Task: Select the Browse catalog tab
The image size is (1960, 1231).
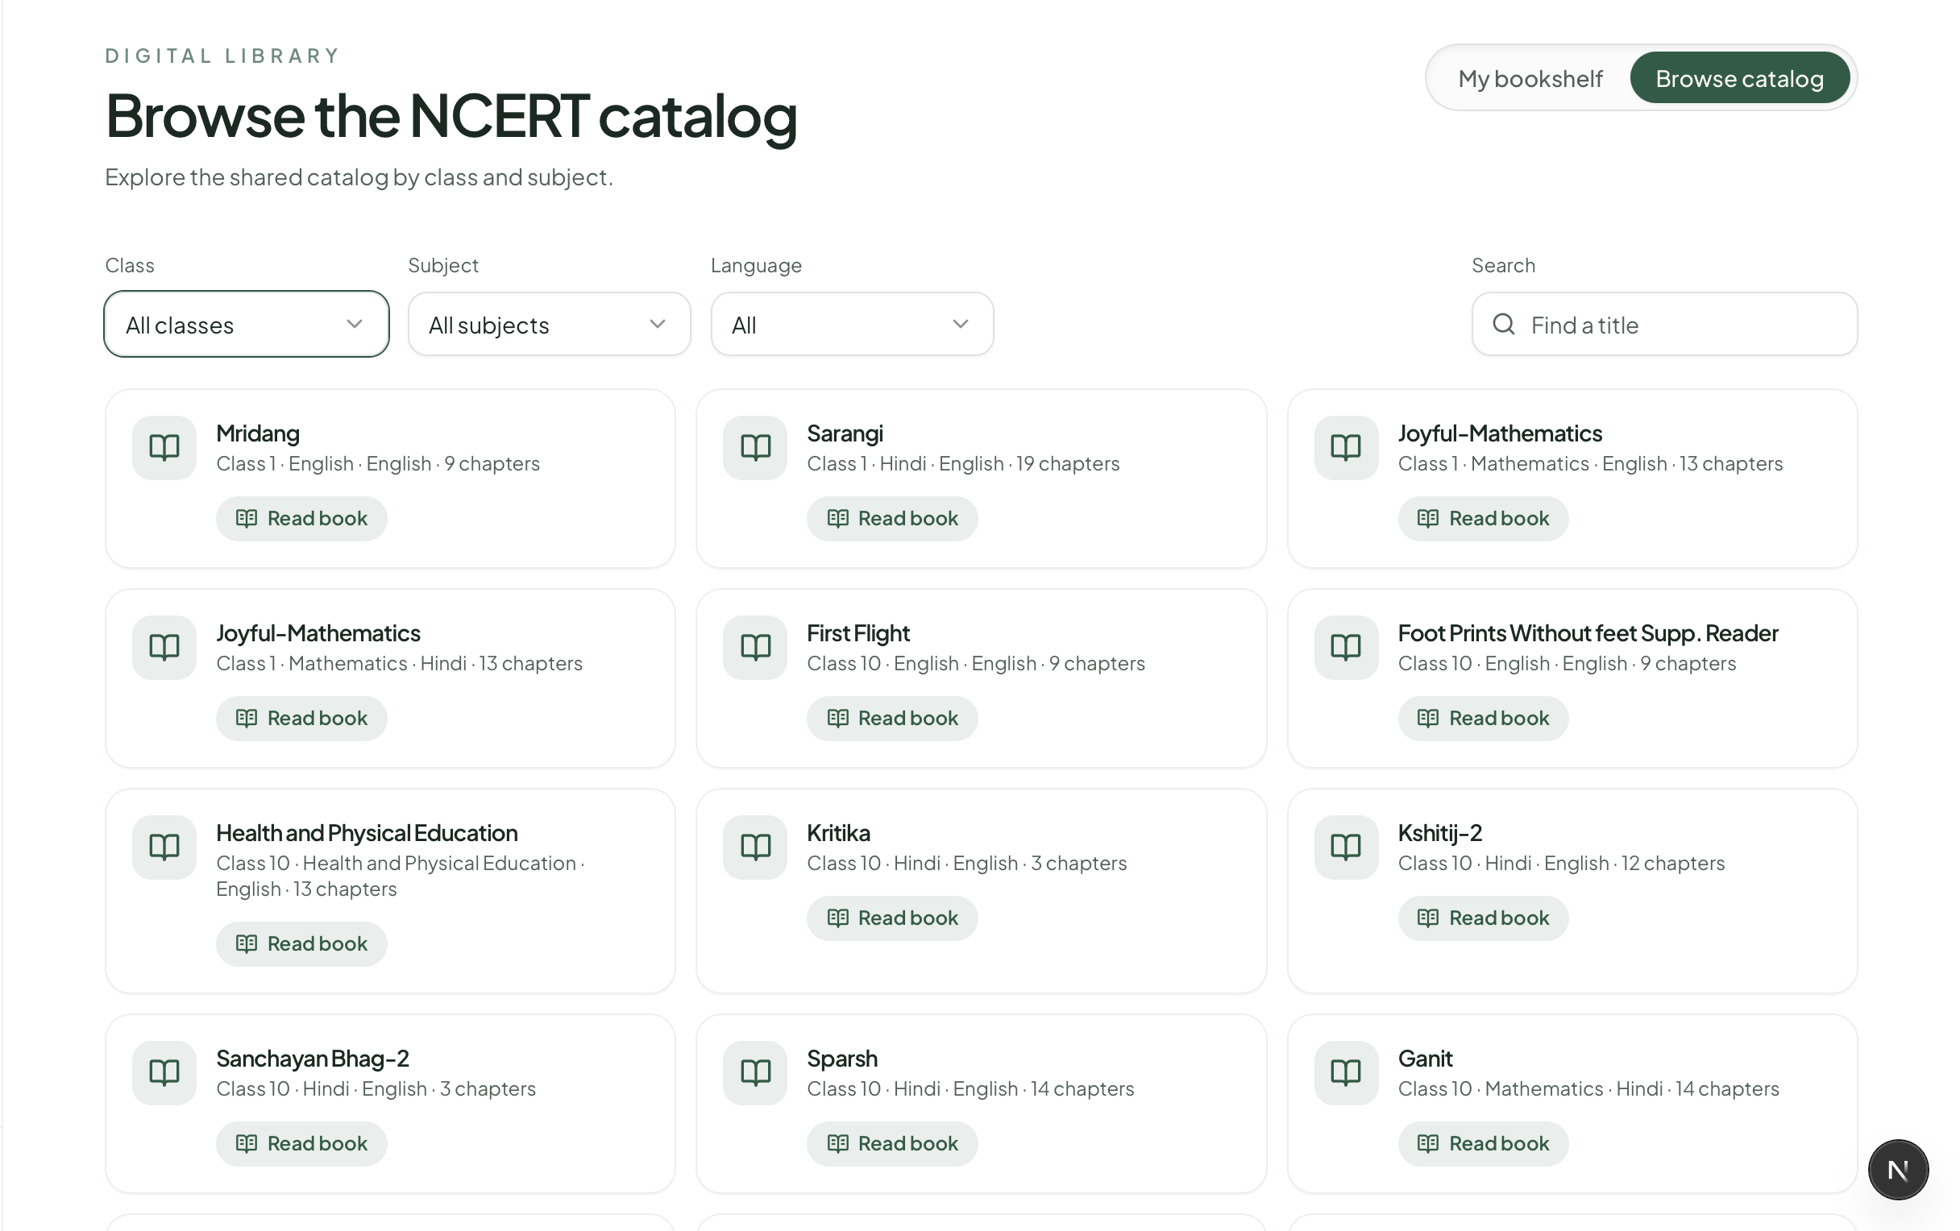Action: 1739,78
